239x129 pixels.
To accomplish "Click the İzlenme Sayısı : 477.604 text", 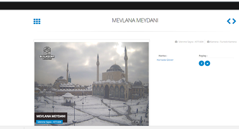I will [x=191, y=42].
